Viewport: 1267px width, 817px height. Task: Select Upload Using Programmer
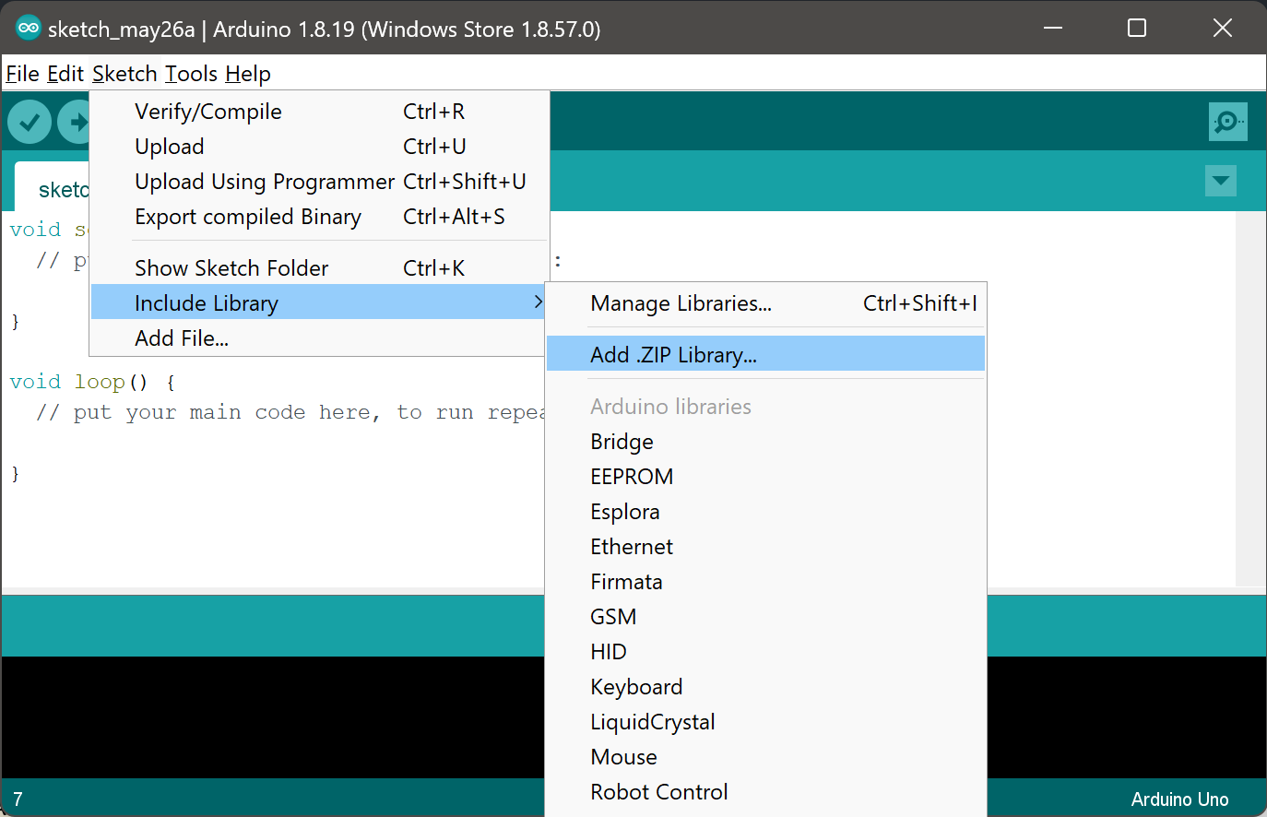coord(319,182)
